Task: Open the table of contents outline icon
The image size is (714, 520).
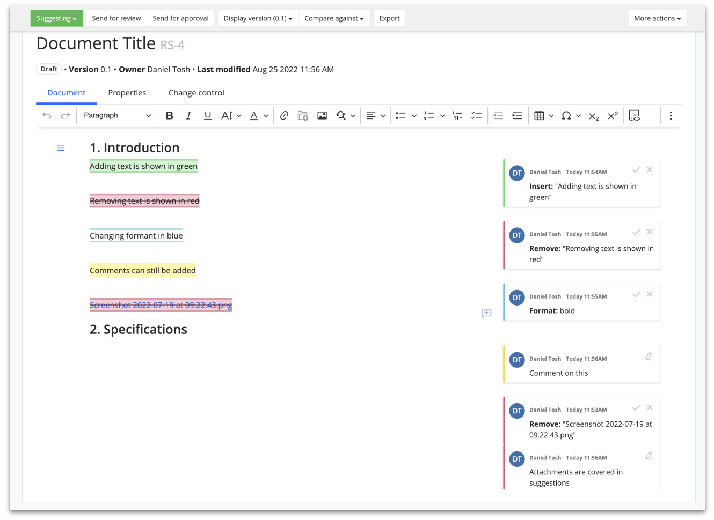Action: coord(61,148)
